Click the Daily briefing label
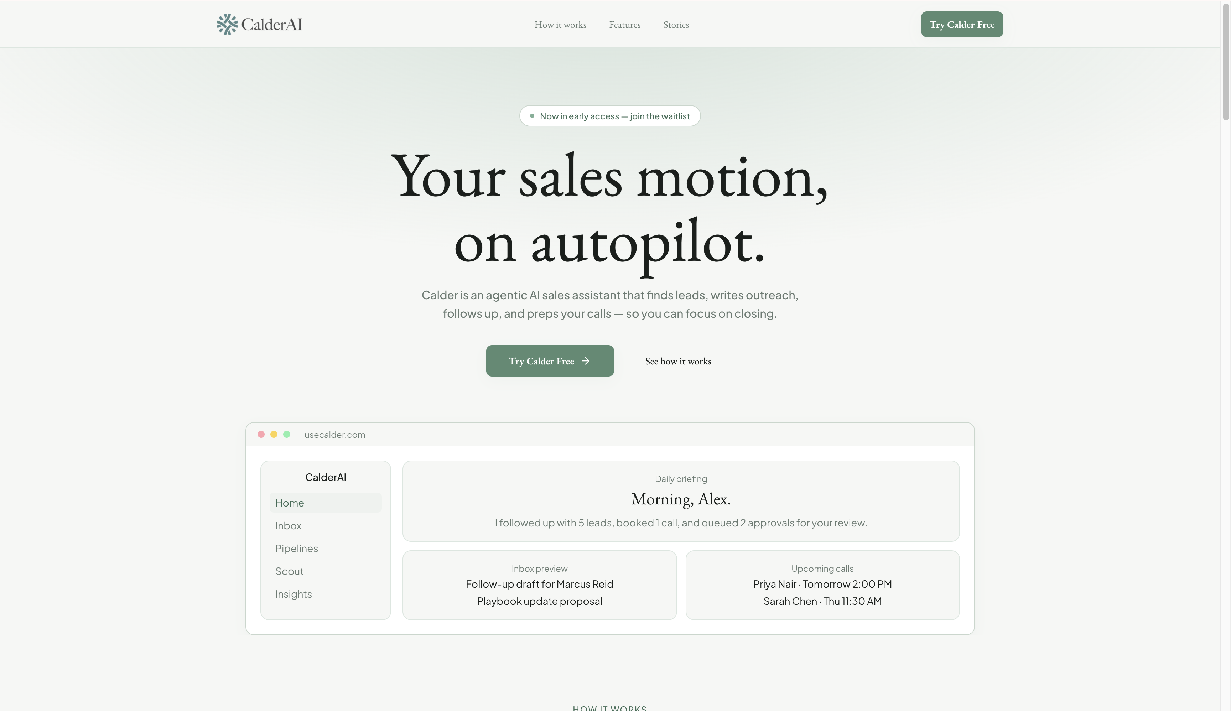Screen dimensions: 1231x711 point(681,479)
